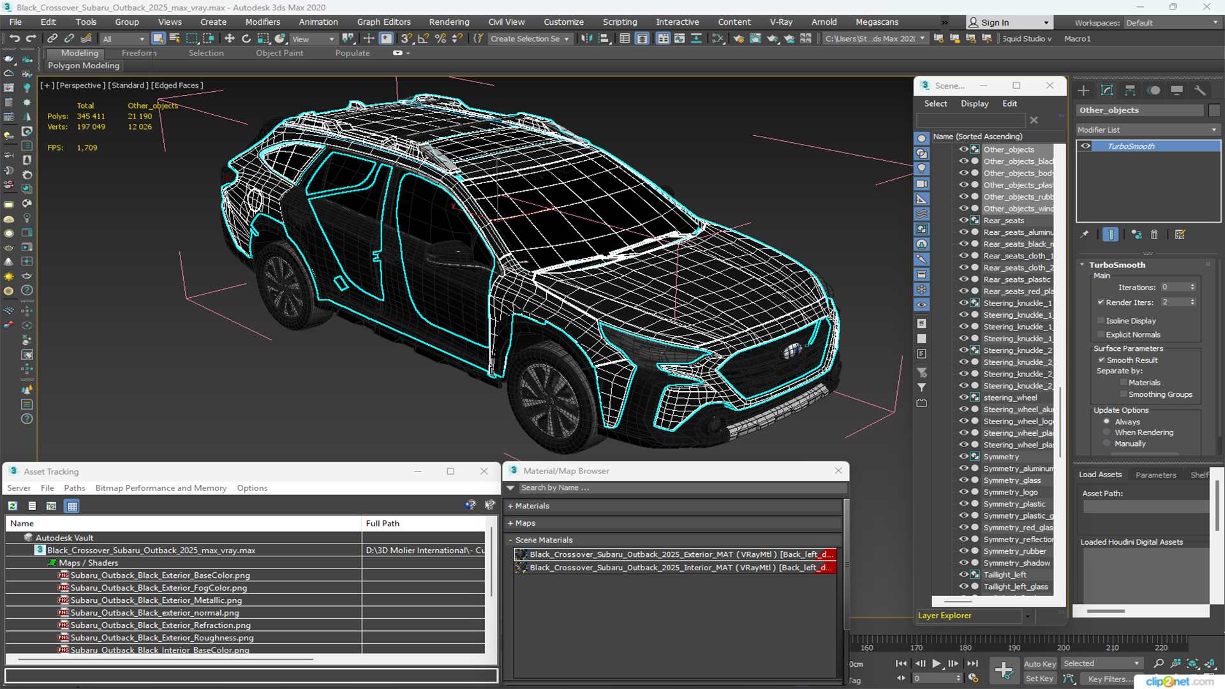Toggle visibility of steering_wheel object
Image resolution: width=1225 pixels, height=689 pixels.
pyautogui.click(x=963, y=397)
